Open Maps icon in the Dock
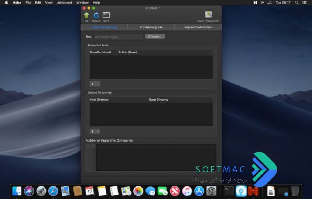Viewport: 312px width, 199px height. [x=126, y=191]
